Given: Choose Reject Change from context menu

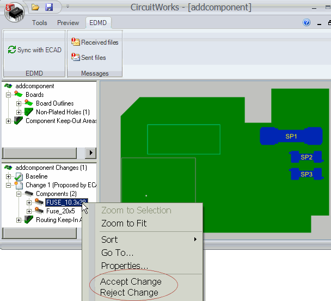Looking at the screenshot, I should tap(129, 292).
